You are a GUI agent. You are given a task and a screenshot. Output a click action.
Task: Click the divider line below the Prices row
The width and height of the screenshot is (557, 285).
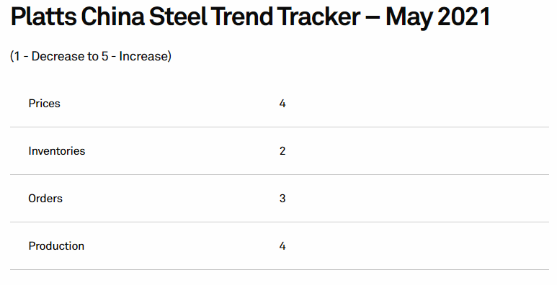[280, 127]
